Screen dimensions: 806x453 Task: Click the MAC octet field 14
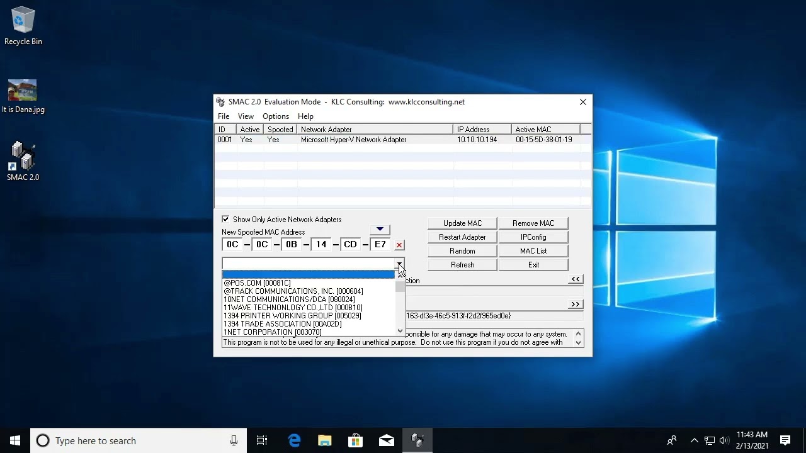point(321,245)
